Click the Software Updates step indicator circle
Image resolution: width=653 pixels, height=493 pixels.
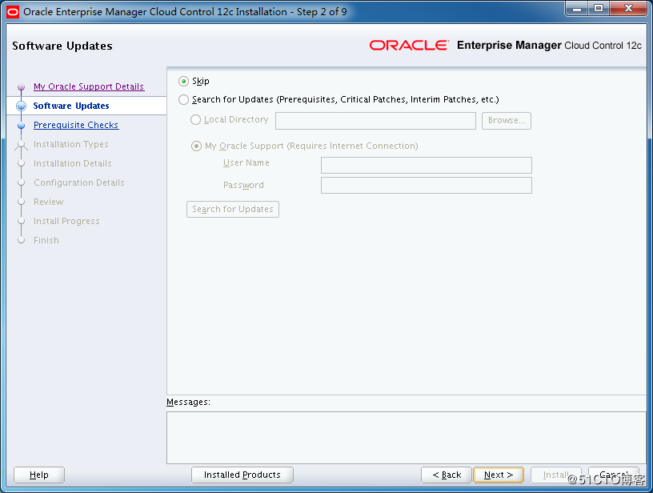(x=21, y=106)
